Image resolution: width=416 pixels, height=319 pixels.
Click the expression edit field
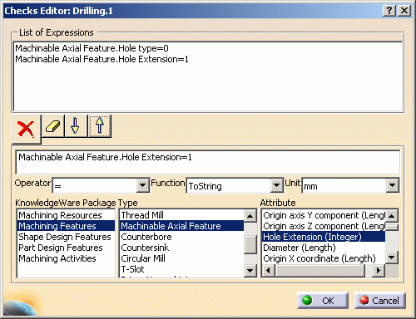coord(208,162)
